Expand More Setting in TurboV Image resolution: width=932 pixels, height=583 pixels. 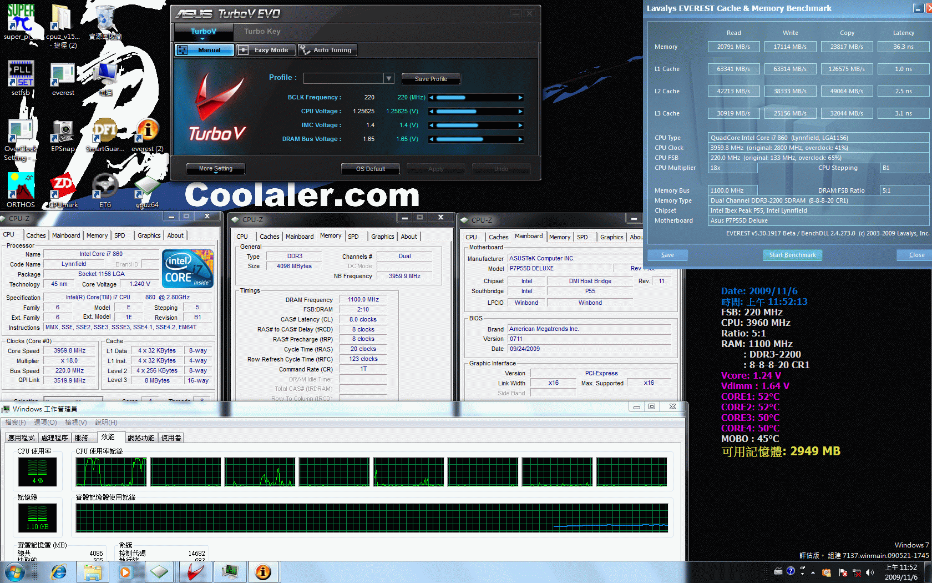pos(216,168)
